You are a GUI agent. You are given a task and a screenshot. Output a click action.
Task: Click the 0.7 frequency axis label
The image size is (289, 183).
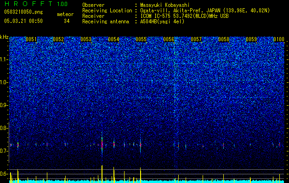4,151
